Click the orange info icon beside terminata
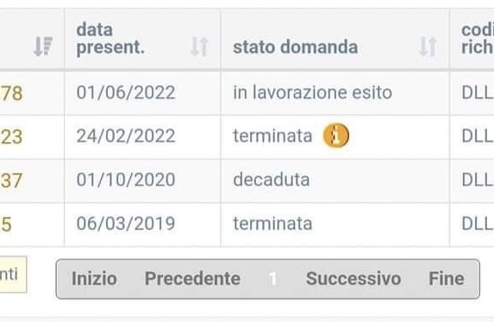The image size is (494, 322). pos(336,136)
